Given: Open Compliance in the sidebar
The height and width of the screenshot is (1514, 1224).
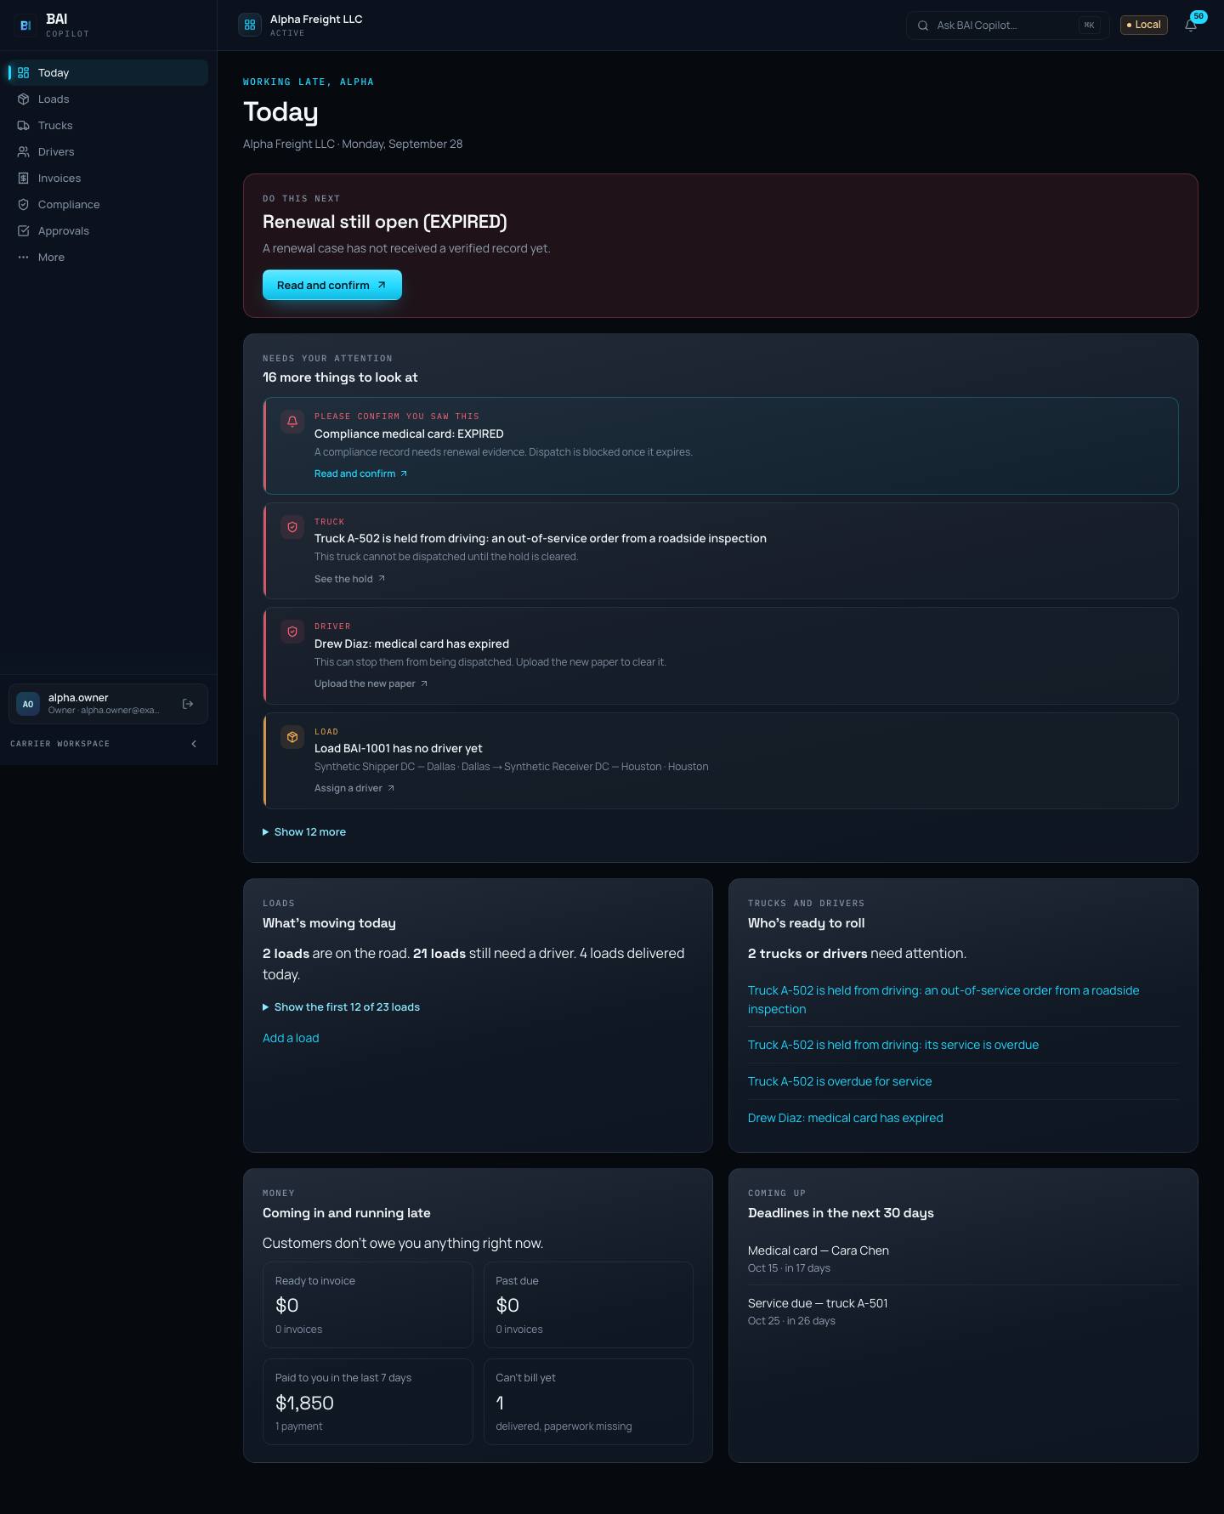Looking at the screenshot, I should (x=106, y=205).
